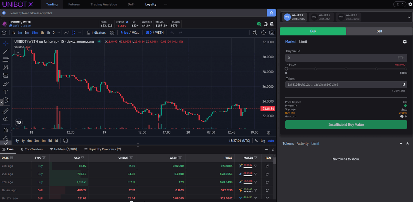Toggle the H24 VAR swap arrows
This screenshot has width=413, height=202.
(x=127, y=22)
